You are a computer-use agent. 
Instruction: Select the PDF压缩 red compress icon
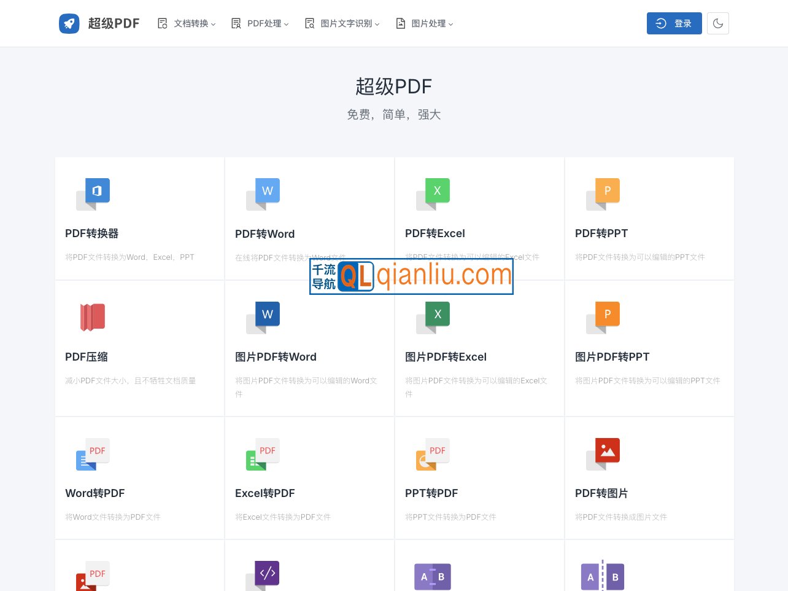pyautogui.click(x=93, y=317)
